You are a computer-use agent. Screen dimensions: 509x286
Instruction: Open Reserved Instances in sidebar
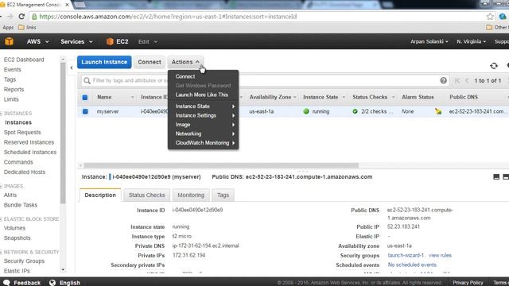[29, 142]
